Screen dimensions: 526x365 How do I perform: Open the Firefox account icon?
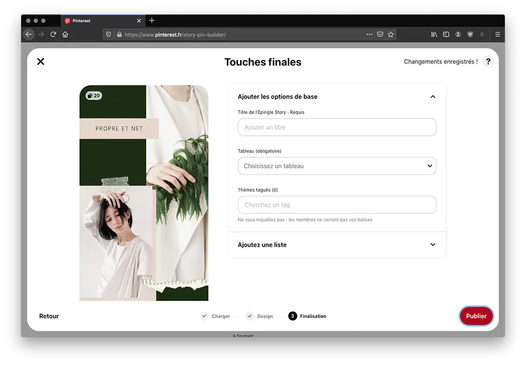(458, 34)
